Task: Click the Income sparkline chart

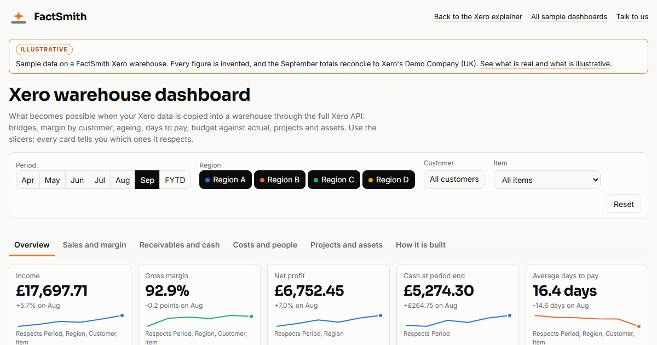Action: pos(70,320)
